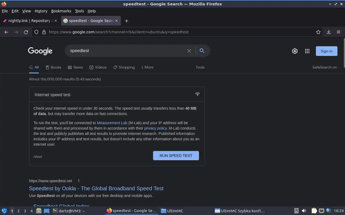Screen dimensions: 345x215
Task: Filter results by Books
Action: (53, 67)
